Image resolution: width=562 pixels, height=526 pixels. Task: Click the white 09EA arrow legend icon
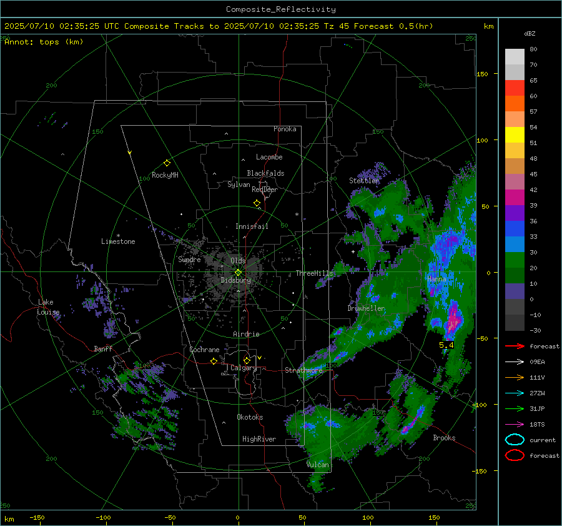click(x=515, y=362)
